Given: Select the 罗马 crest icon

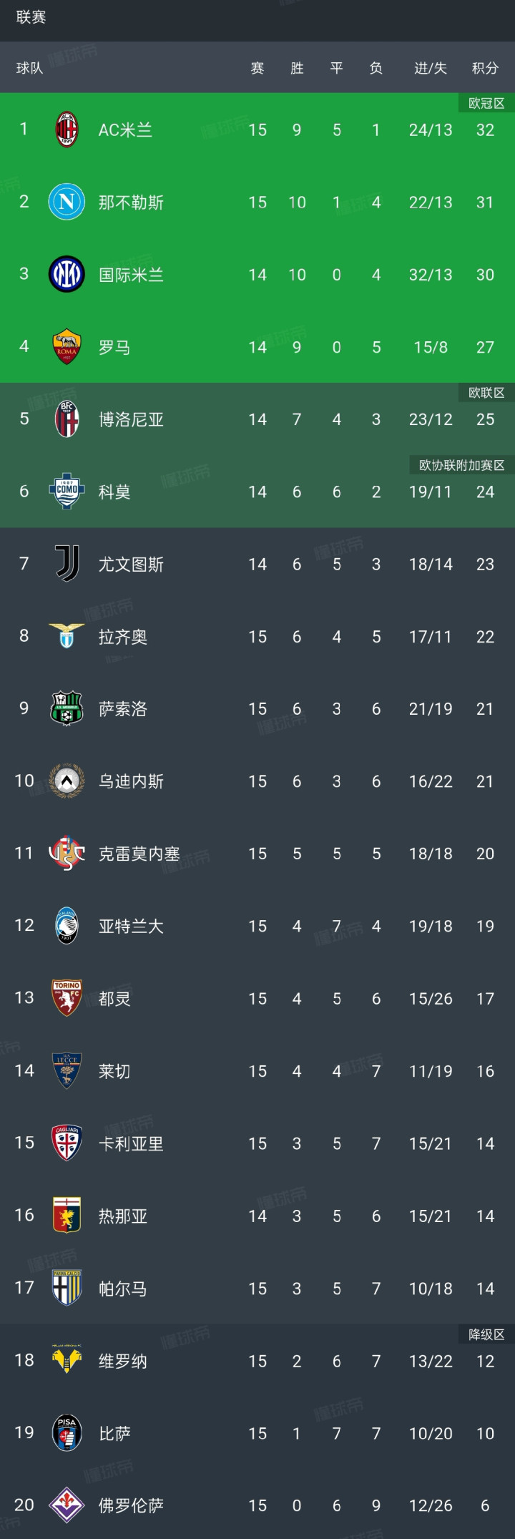Looking at the screenshot, I should (x=67, y=347).
